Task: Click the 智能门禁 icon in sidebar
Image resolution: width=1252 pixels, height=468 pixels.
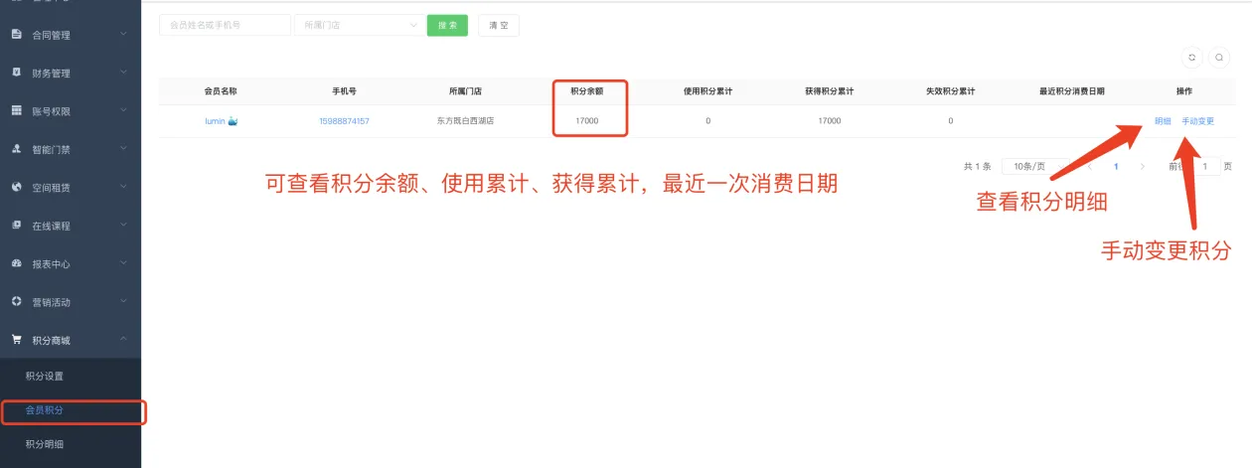Action: click(16, 149)
